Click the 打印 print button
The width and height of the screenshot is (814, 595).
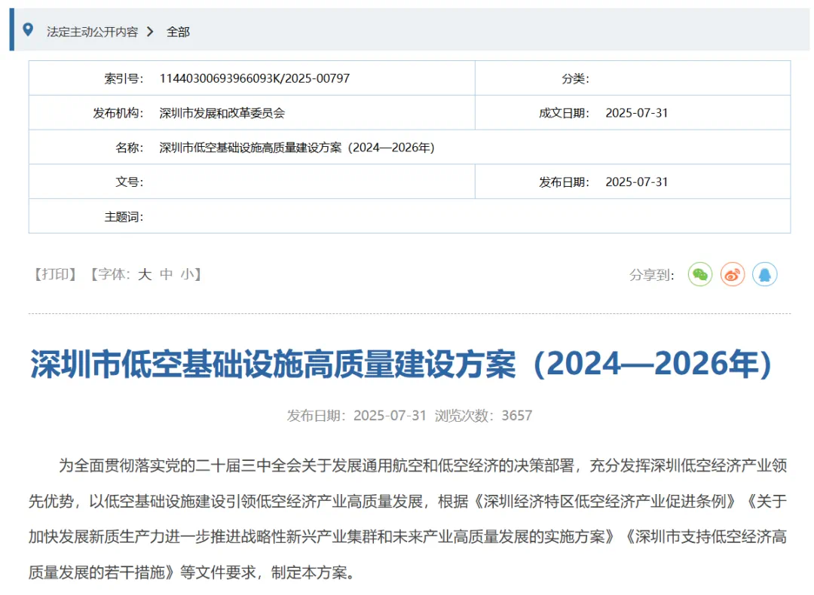click(54, 275)
